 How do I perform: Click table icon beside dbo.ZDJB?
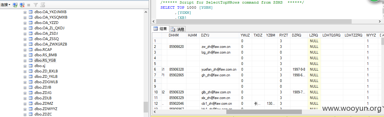pyautogui.click(x=31, y=87)
